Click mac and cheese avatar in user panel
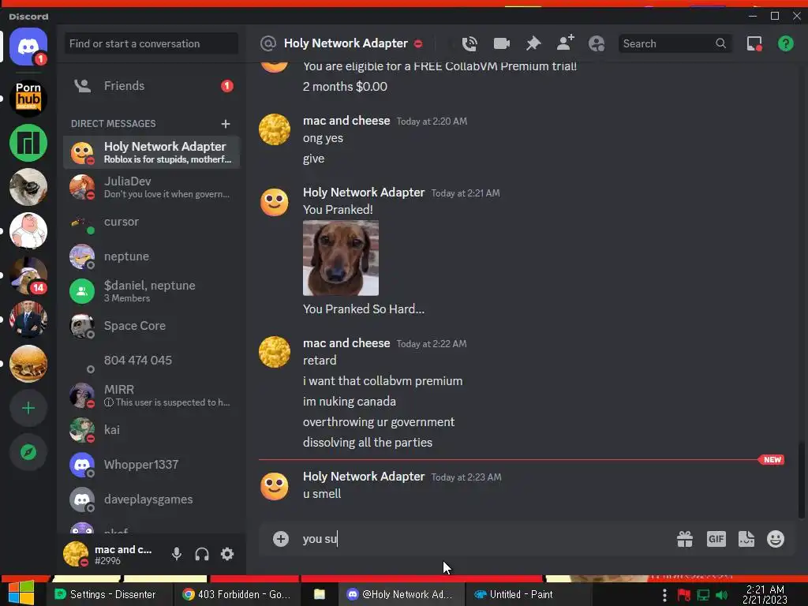The image size is (808, 606). 76,554
